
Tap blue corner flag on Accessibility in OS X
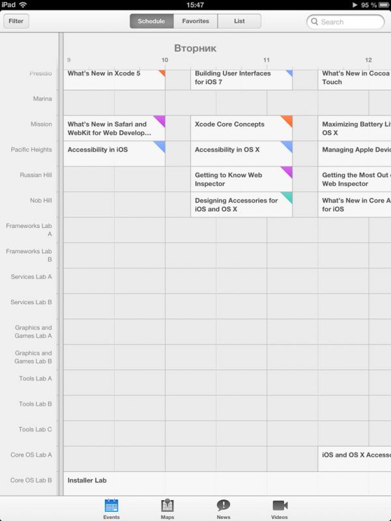click(x=287, y=145)
